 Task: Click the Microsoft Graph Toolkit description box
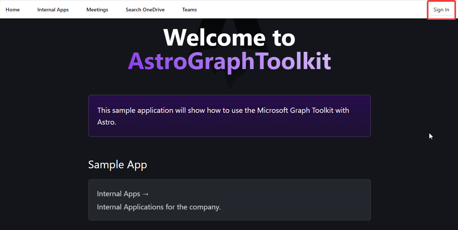229,116
